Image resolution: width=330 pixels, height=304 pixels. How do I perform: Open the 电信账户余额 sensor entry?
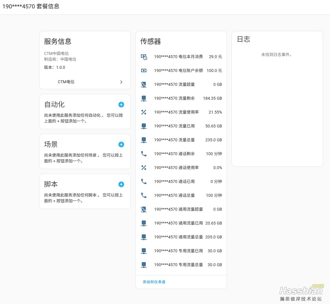[178, 71]
